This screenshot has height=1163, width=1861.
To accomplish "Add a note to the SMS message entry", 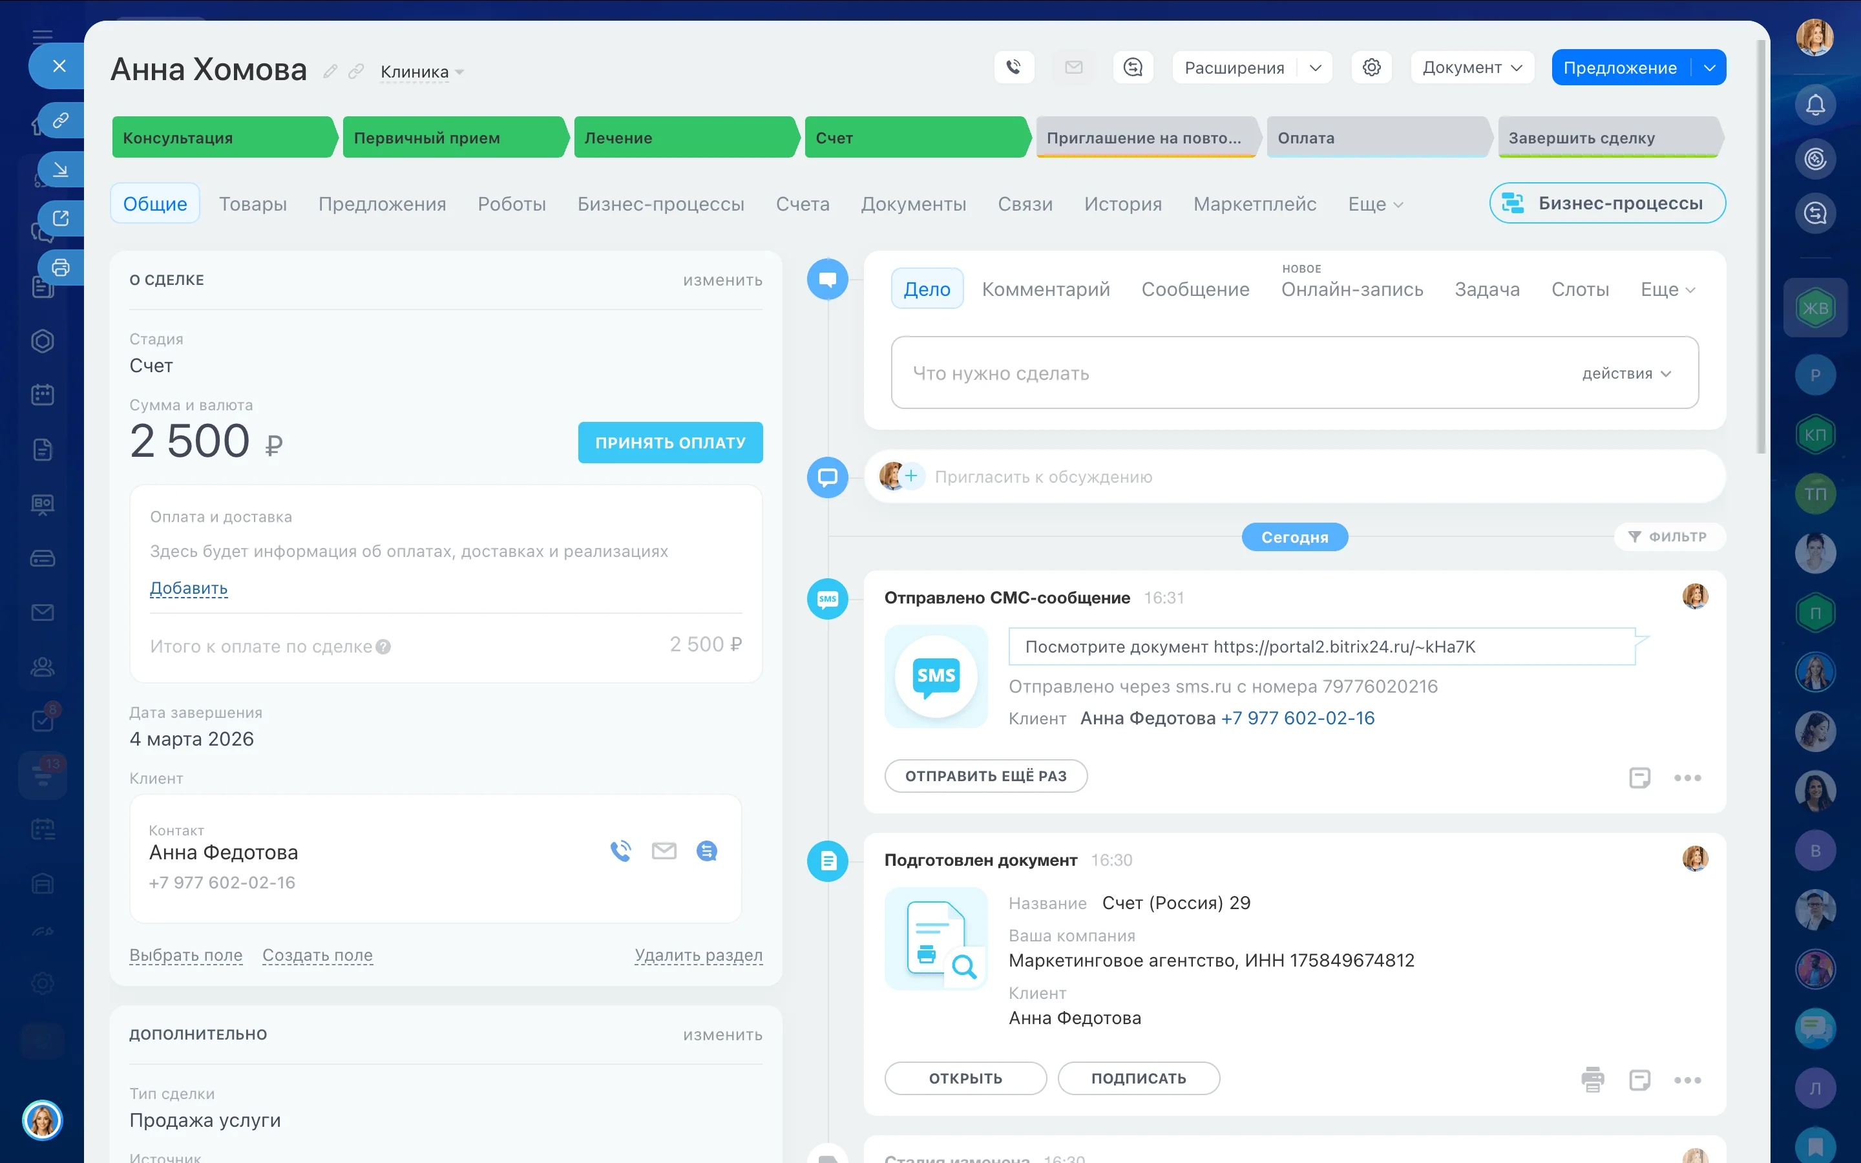I will 1639,778.
